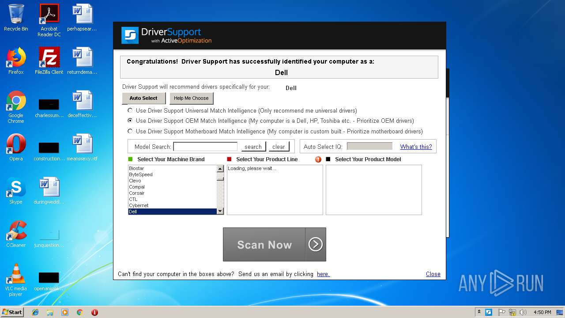The width and height of the screenshot is (565, 318).
Task: Open Windows Explorer folder in taskbar
Action: pyautogui.click(x=50, y=312)
